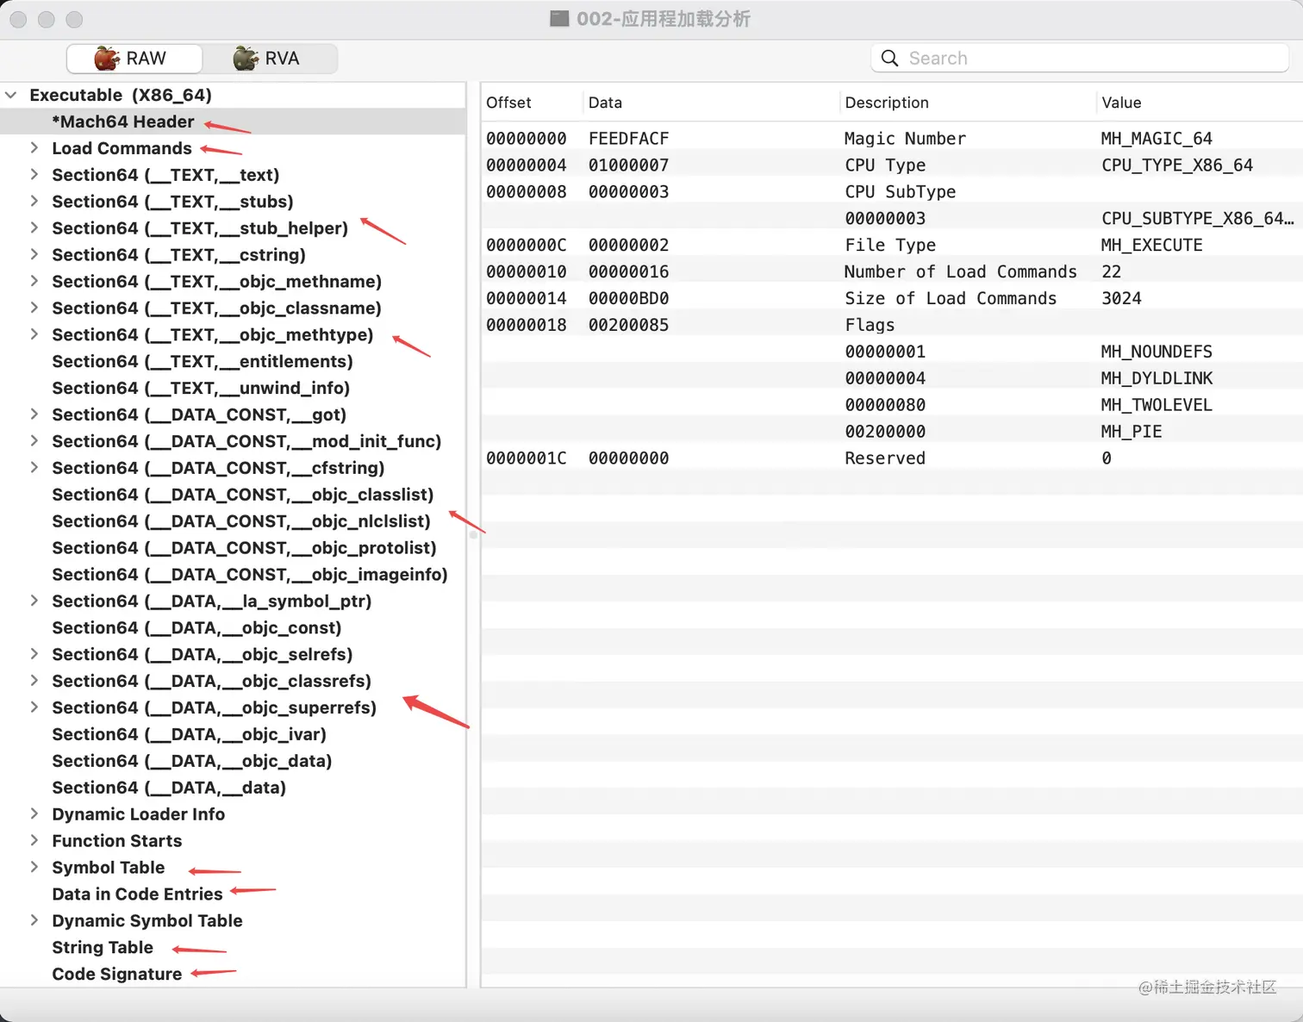Select Section64 (__DATA,__objc_data) row
This screenshot has height=1022, width=1303.
(233, 762)
